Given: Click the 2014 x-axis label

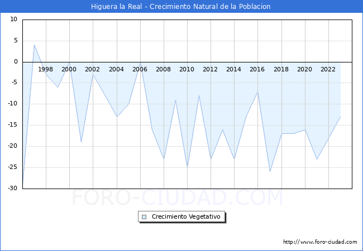Looking at the screenshot, I should coord(233,69).
